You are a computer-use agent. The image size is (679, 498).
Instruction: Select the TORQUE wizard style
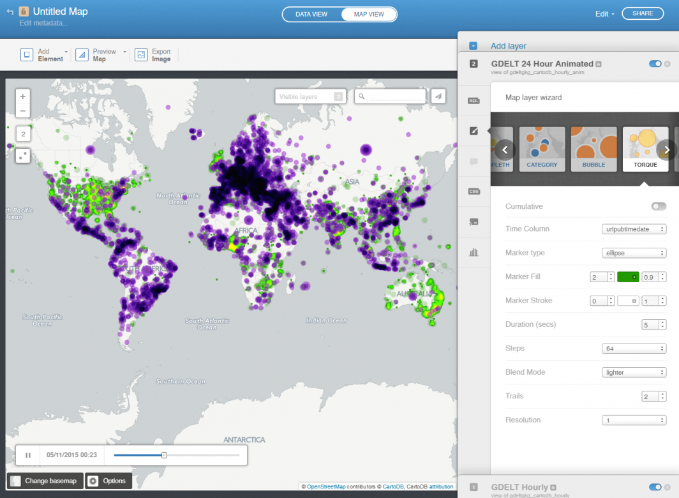[645, 148]
